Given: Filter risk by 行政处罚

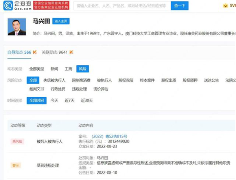Looking at the screenshot, I should [58, 89].
